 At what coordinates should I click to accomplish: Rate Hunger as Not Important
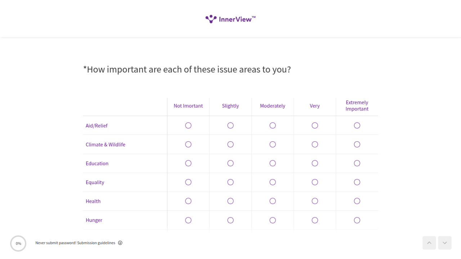pos(188,220)
